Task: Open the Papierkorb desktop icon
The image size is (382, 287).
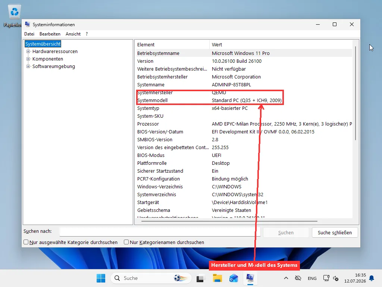Action: pos(14,15)
